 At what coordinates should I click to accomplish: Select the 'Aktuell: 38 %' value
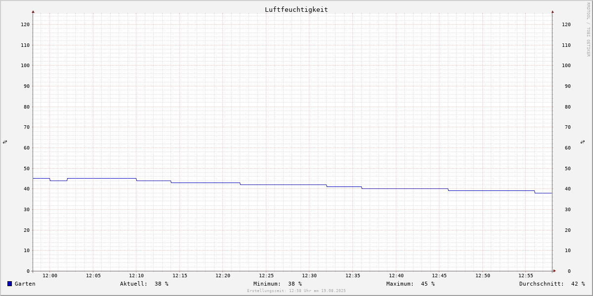pos(144,284)
